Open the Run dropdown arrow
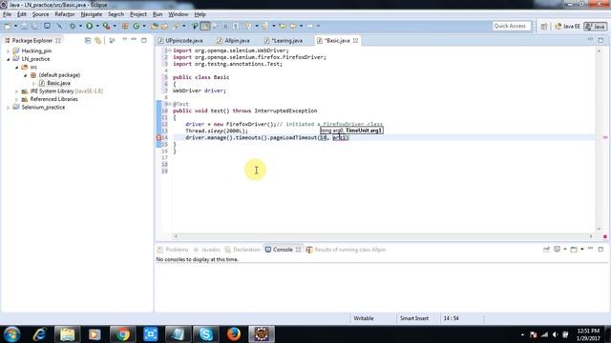 click(97, 26)
